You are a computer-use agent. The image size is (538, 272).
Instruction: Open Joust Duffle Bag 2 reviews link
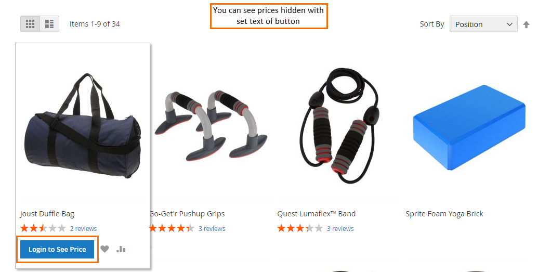[x=83, y=228]
